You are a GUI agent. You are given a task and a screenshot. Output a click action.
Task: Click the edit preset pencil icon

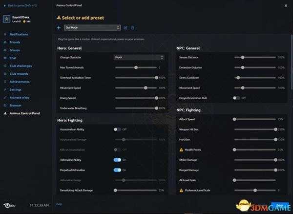point(126,28)
